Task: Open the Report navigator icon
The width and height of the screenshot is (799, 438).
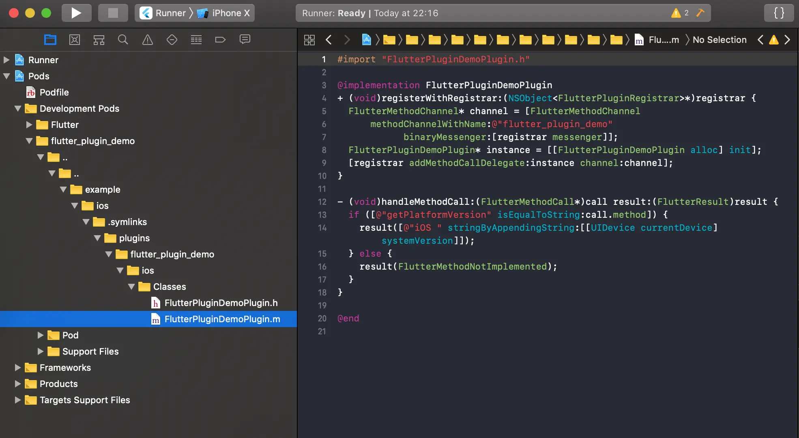Action: click(x=245, y=40)
